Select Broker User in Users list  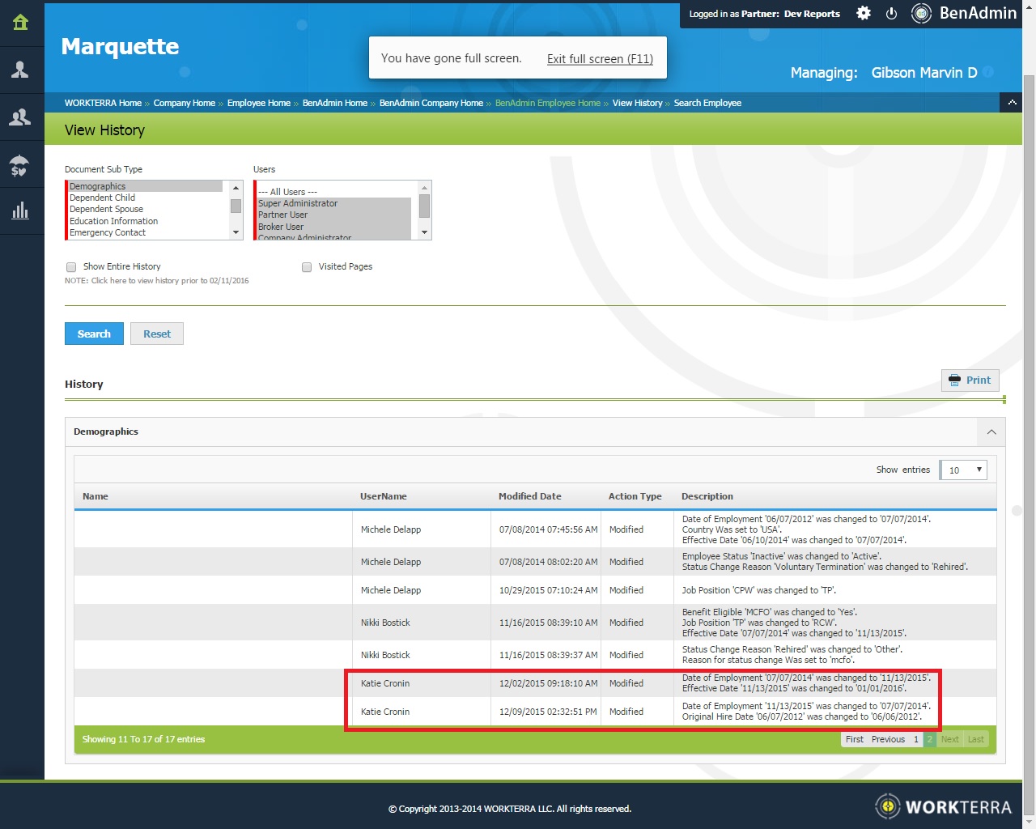[x=334, y=227]
